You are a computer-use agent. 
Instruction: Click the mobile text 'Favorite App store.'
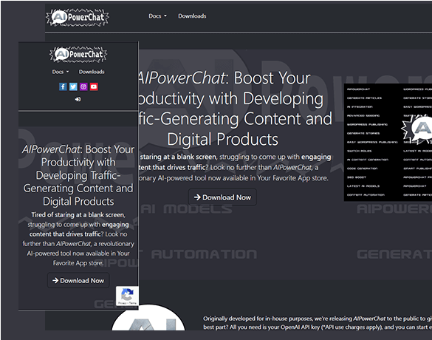78,263
